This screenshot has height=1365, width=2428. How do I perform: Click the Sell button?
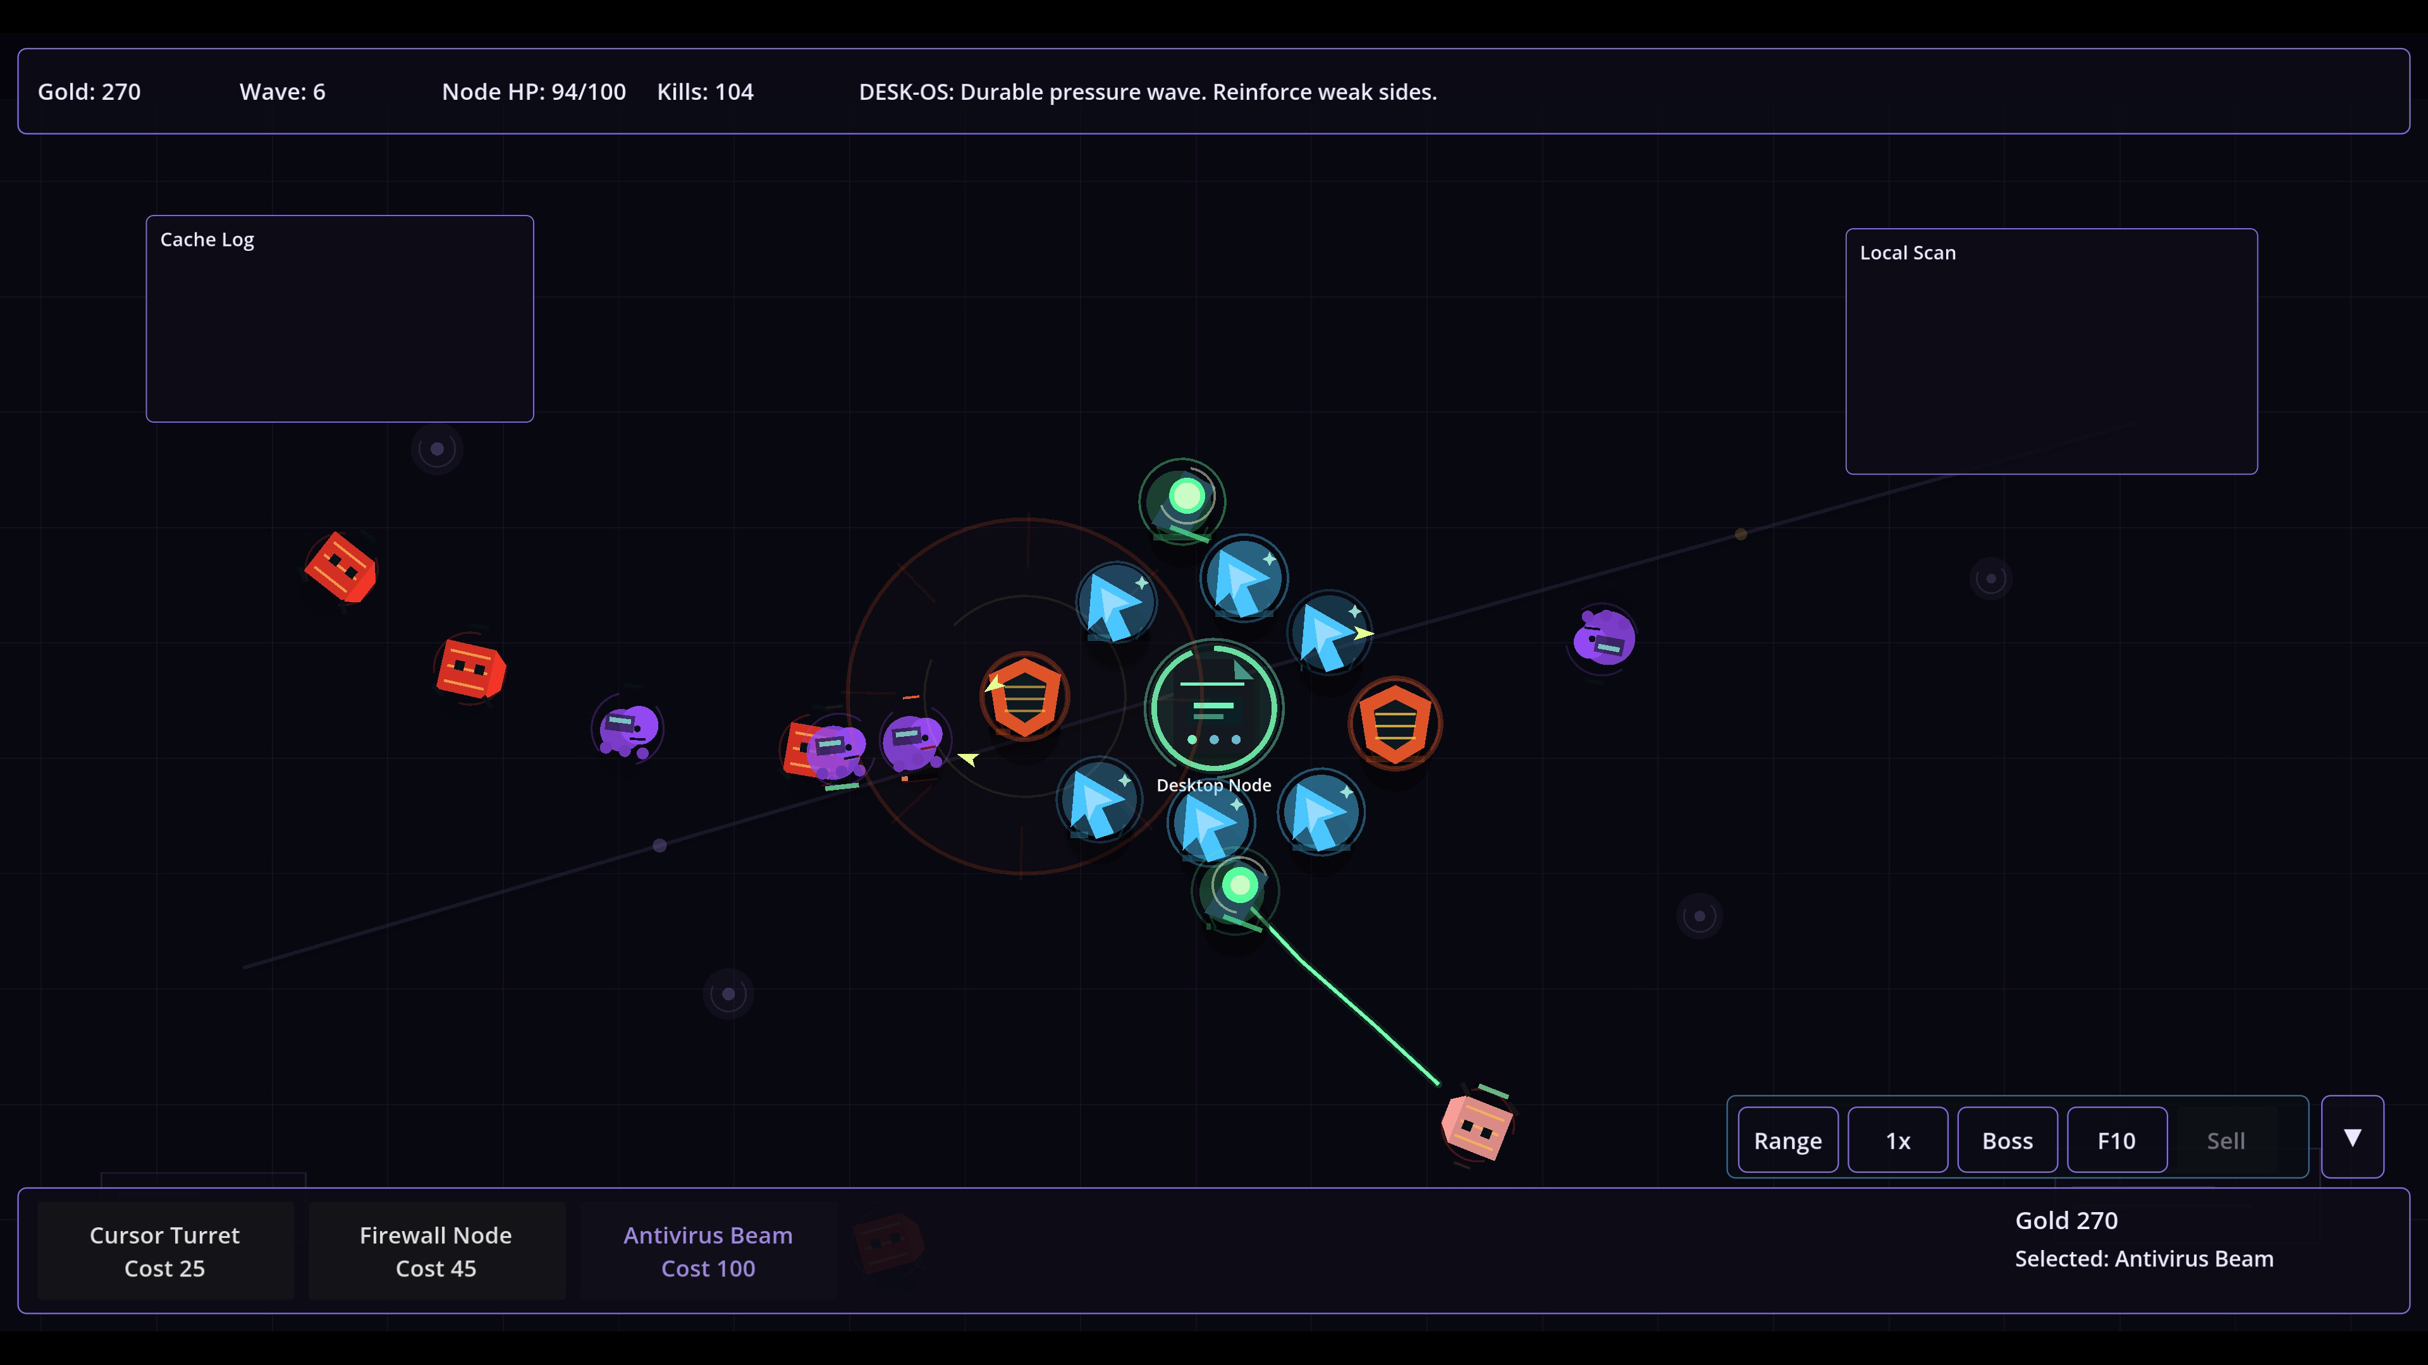tap(2226, 1140)
